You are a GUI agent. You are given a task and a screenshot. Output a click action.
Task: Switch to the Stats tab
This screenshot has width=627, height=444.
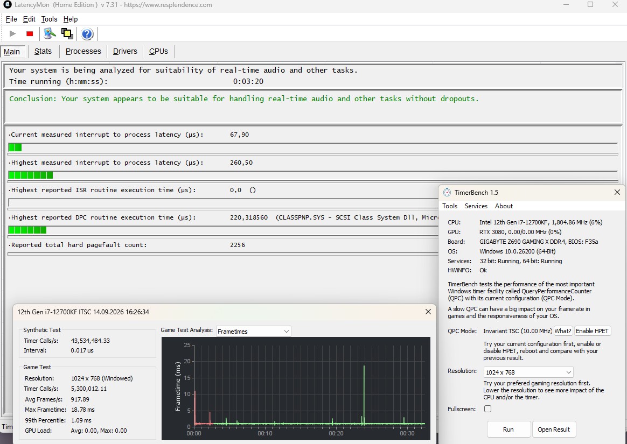click(x=43, y=51)
